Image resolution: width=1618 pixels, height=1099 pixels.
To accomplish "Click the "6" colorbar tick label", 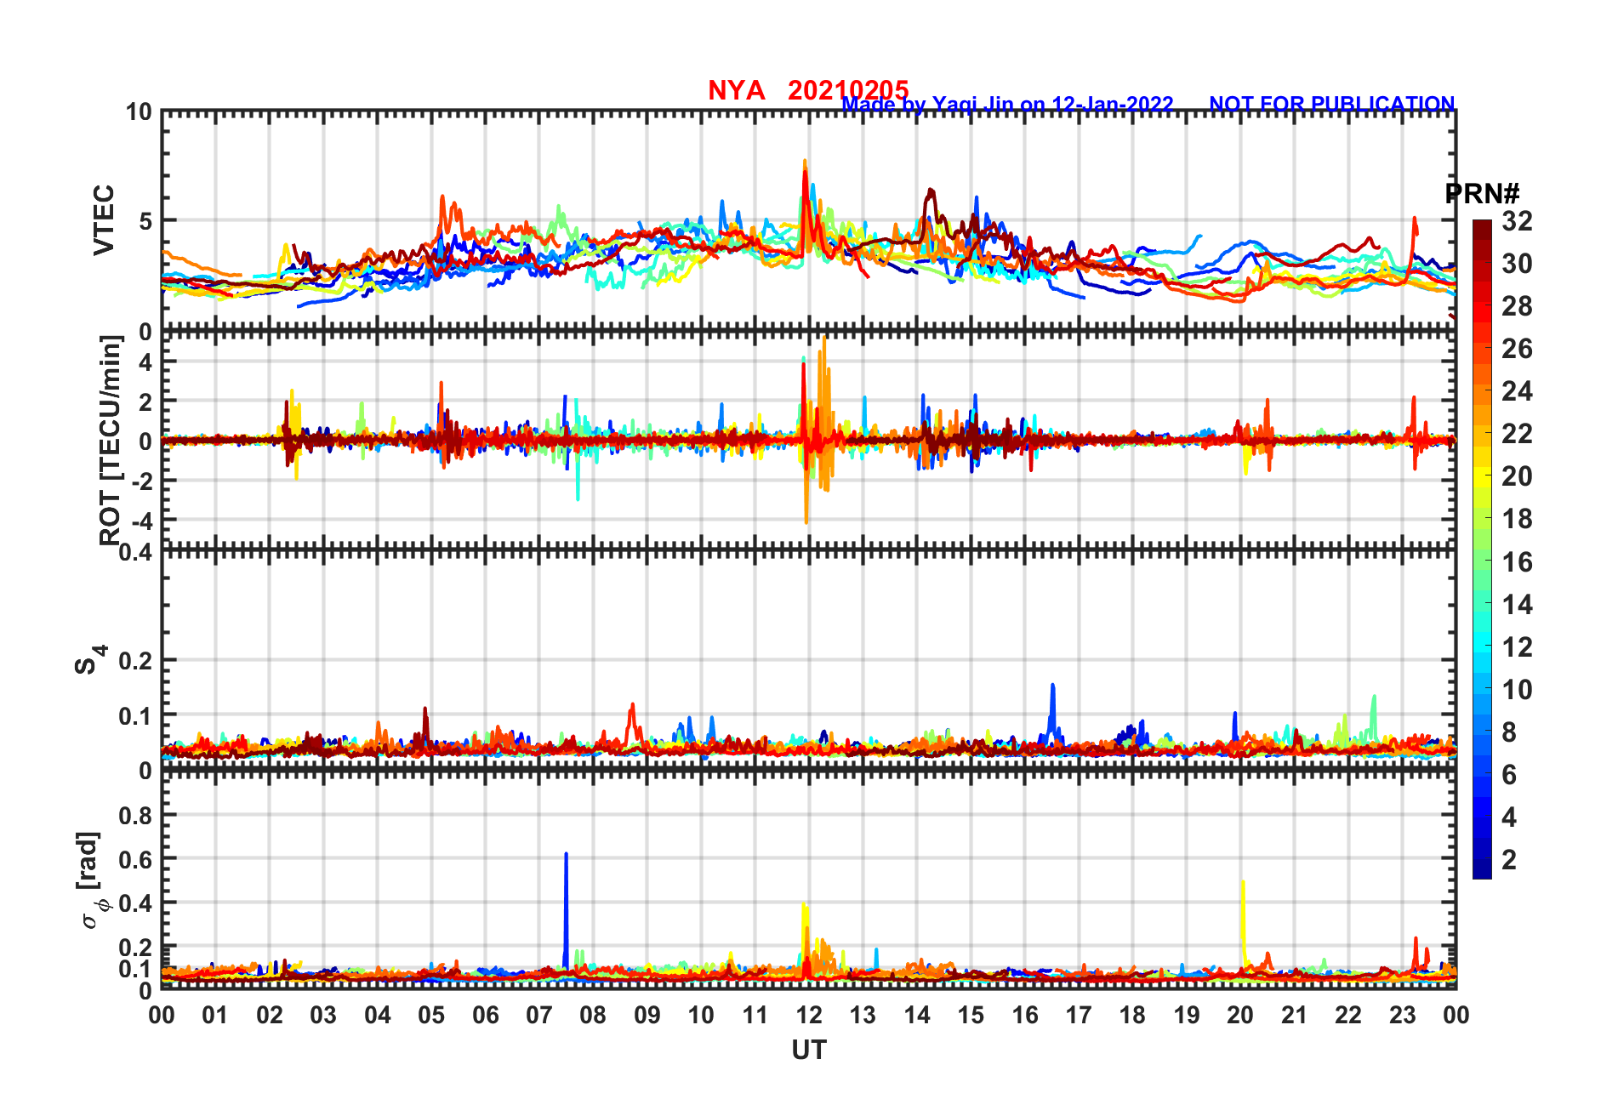I will (1509, 775).
